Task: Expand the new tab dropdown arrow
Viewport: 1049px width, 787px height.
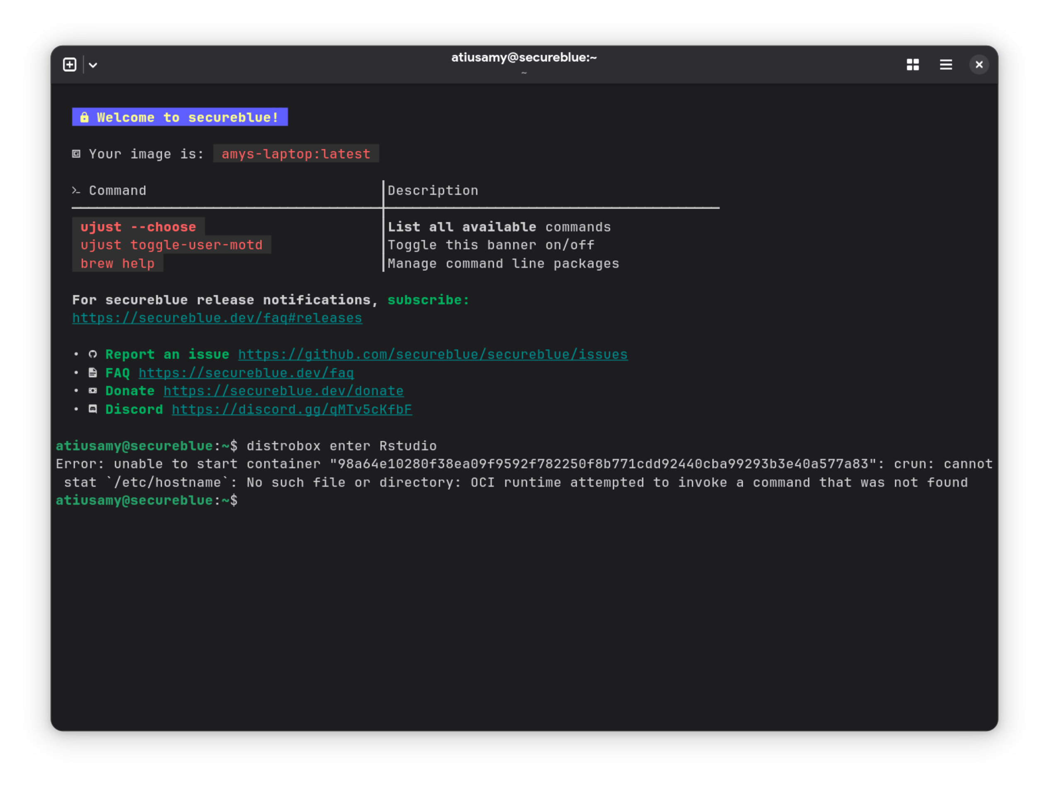Action: [x=93, y=65]
